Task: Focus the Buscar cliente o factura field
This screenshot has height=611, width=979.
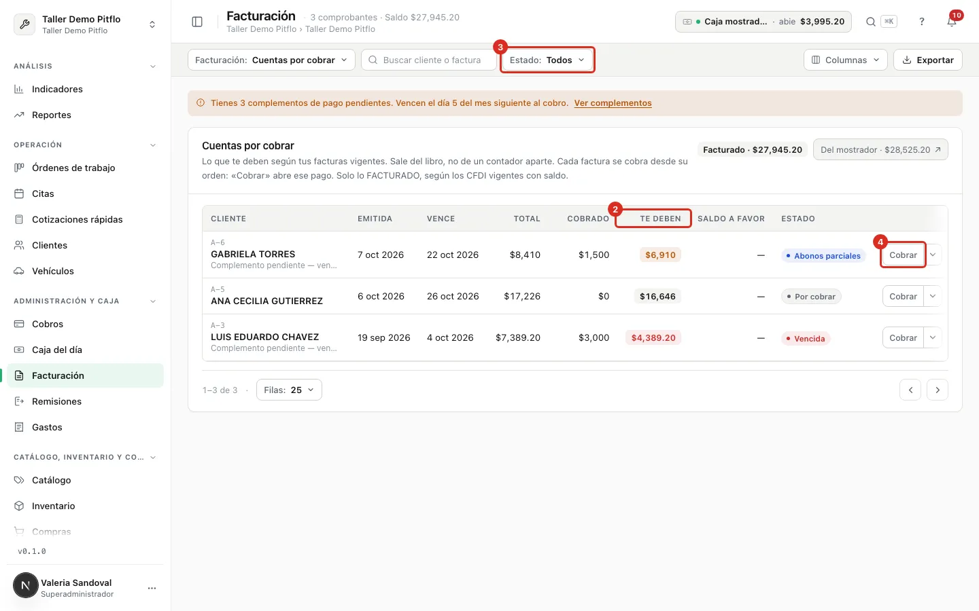Action: [x=429, y=60]
